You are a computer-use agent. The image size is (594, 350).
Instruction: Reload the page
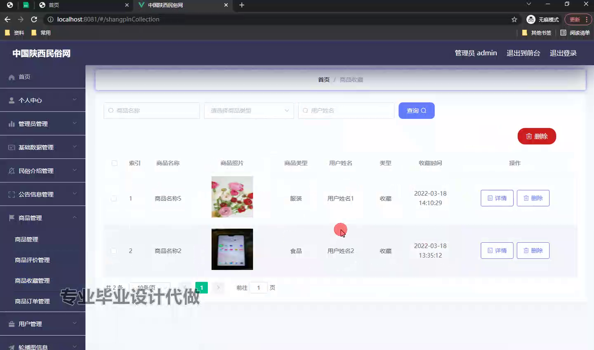tap(34, 19)
